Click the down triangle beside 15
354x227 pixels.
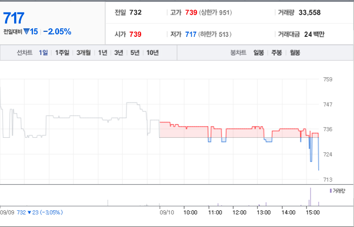coord(26,31)
